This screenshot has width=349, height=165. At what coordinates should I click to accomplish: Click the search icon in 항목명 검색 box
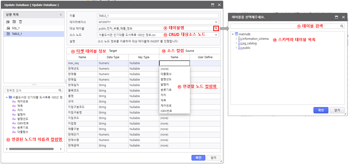[x=60, y=90]
